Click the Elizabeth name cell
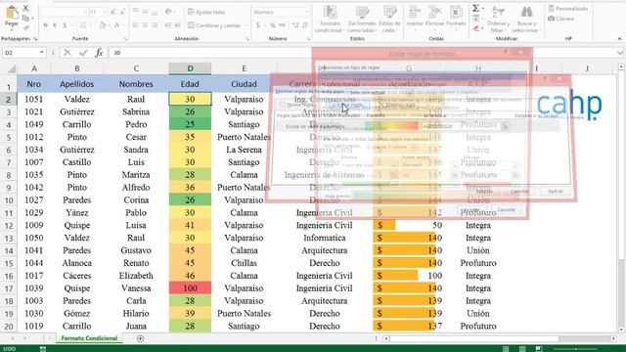 136,276
